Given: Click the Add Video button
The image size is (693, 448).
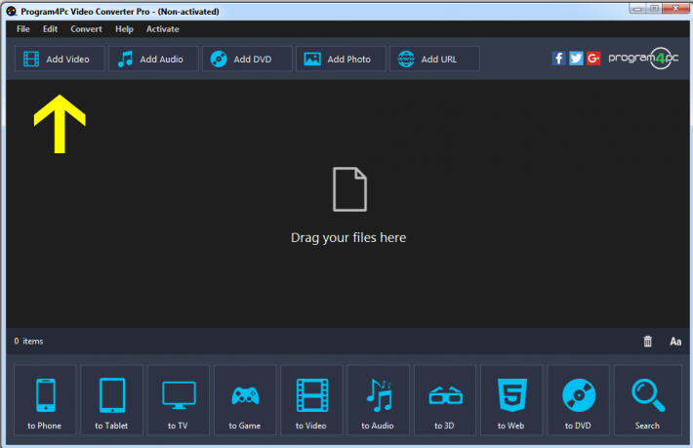Looking at the screenshot, I should (60, 59).
